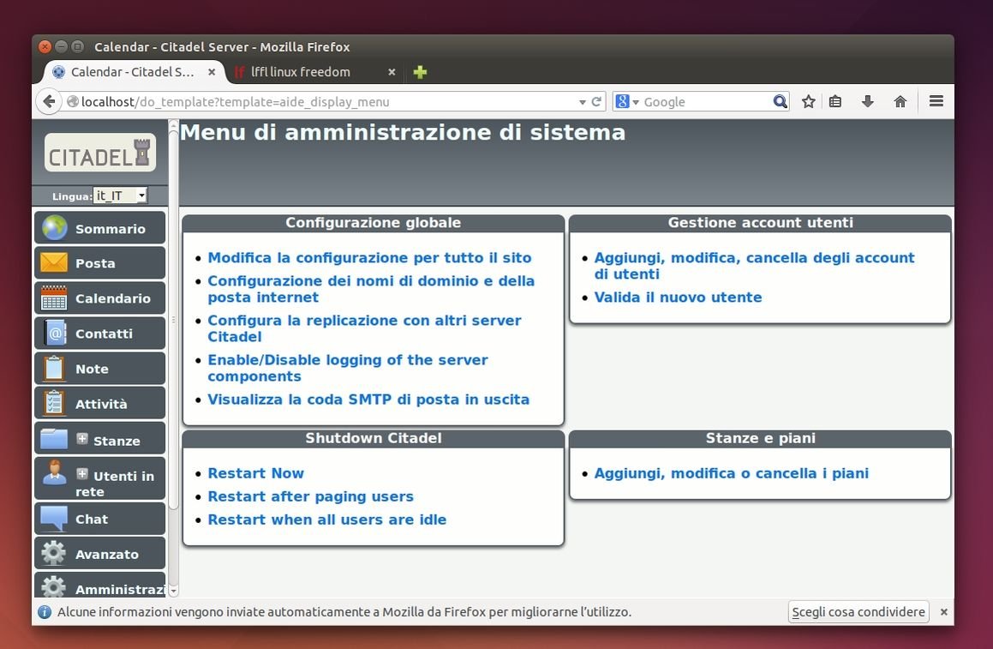Open Chat via the speech bubble icon
Image resolution: width=993 pixels, height=649 pixels.
tap(54, 519)
